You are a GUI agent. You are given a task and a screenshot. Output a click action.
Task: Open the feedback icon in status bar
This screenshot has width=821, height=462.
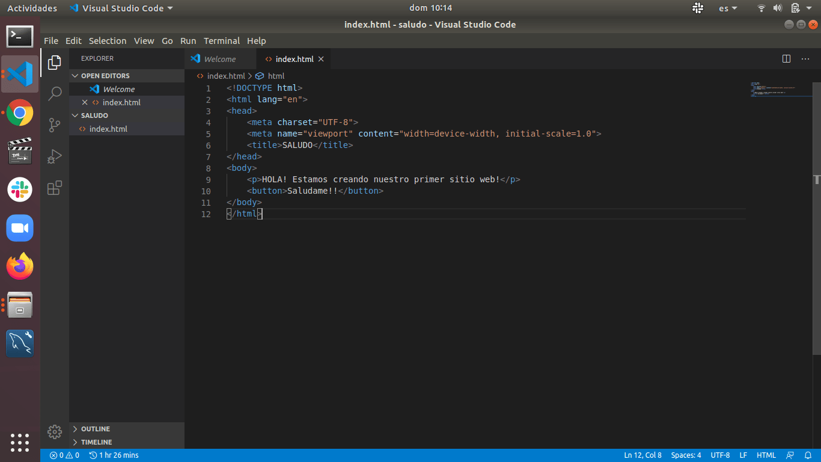tap(790, 455)
